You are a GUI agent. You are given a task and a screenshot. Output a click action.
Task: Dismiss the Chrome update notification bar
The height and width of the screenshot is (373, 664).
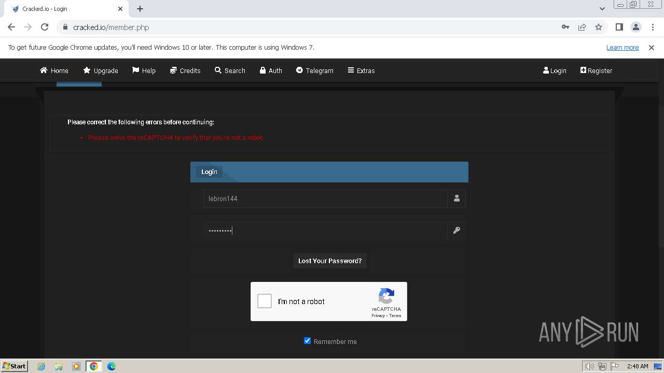(x=652, y=47)
